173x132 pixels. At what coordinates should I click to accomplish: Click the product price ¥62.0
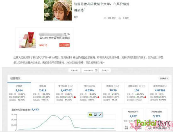[x=43, y=45]
